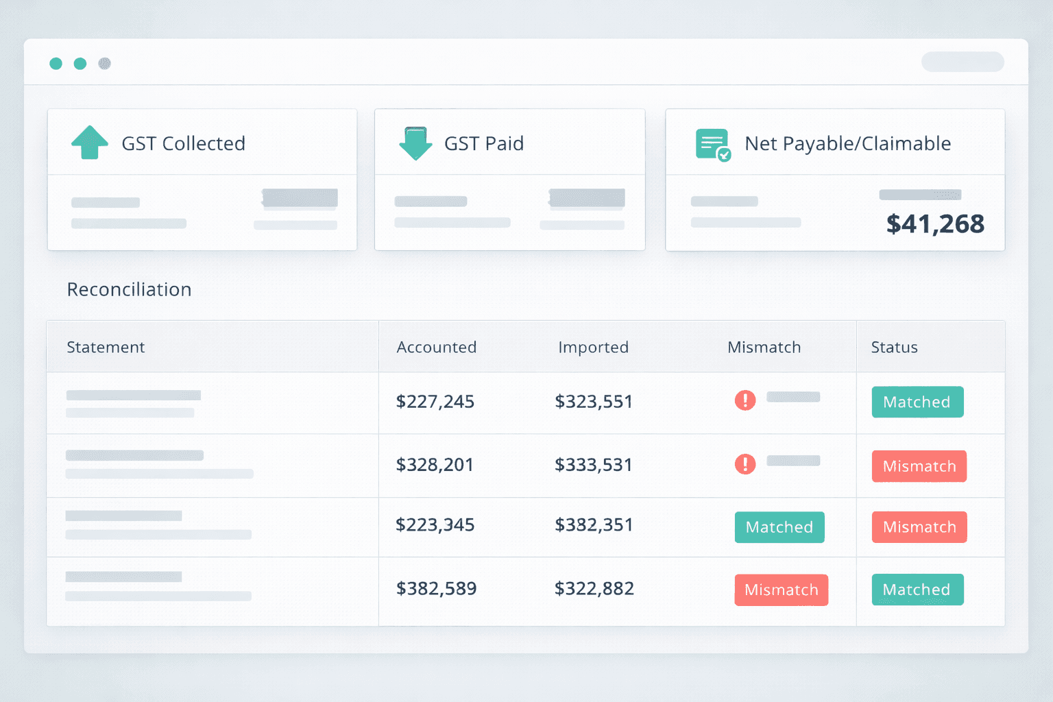Image resolution: width=1053 pixels, height=702 pixels.
Task: Click the rounded pill button in top-right corner
Action: click(963, 62)
